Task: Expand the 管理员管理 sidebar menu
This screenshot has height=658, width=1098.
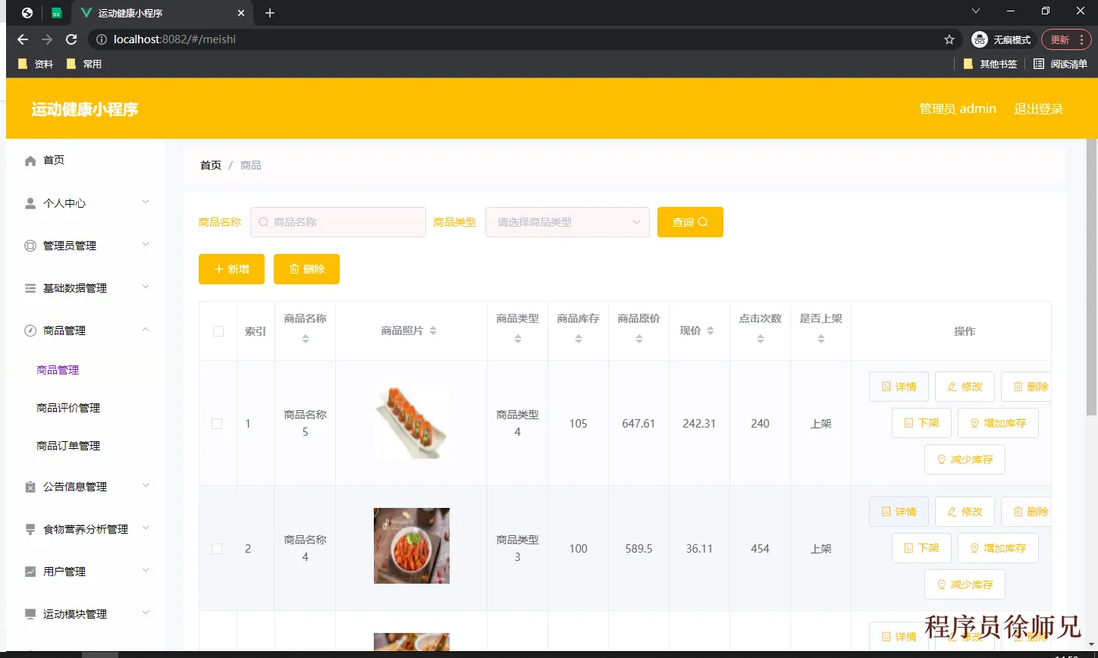Action: 146,244
